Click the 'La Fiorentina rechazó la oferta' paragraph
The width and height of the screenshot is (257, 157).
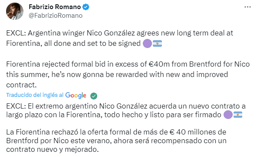(116, 141)
